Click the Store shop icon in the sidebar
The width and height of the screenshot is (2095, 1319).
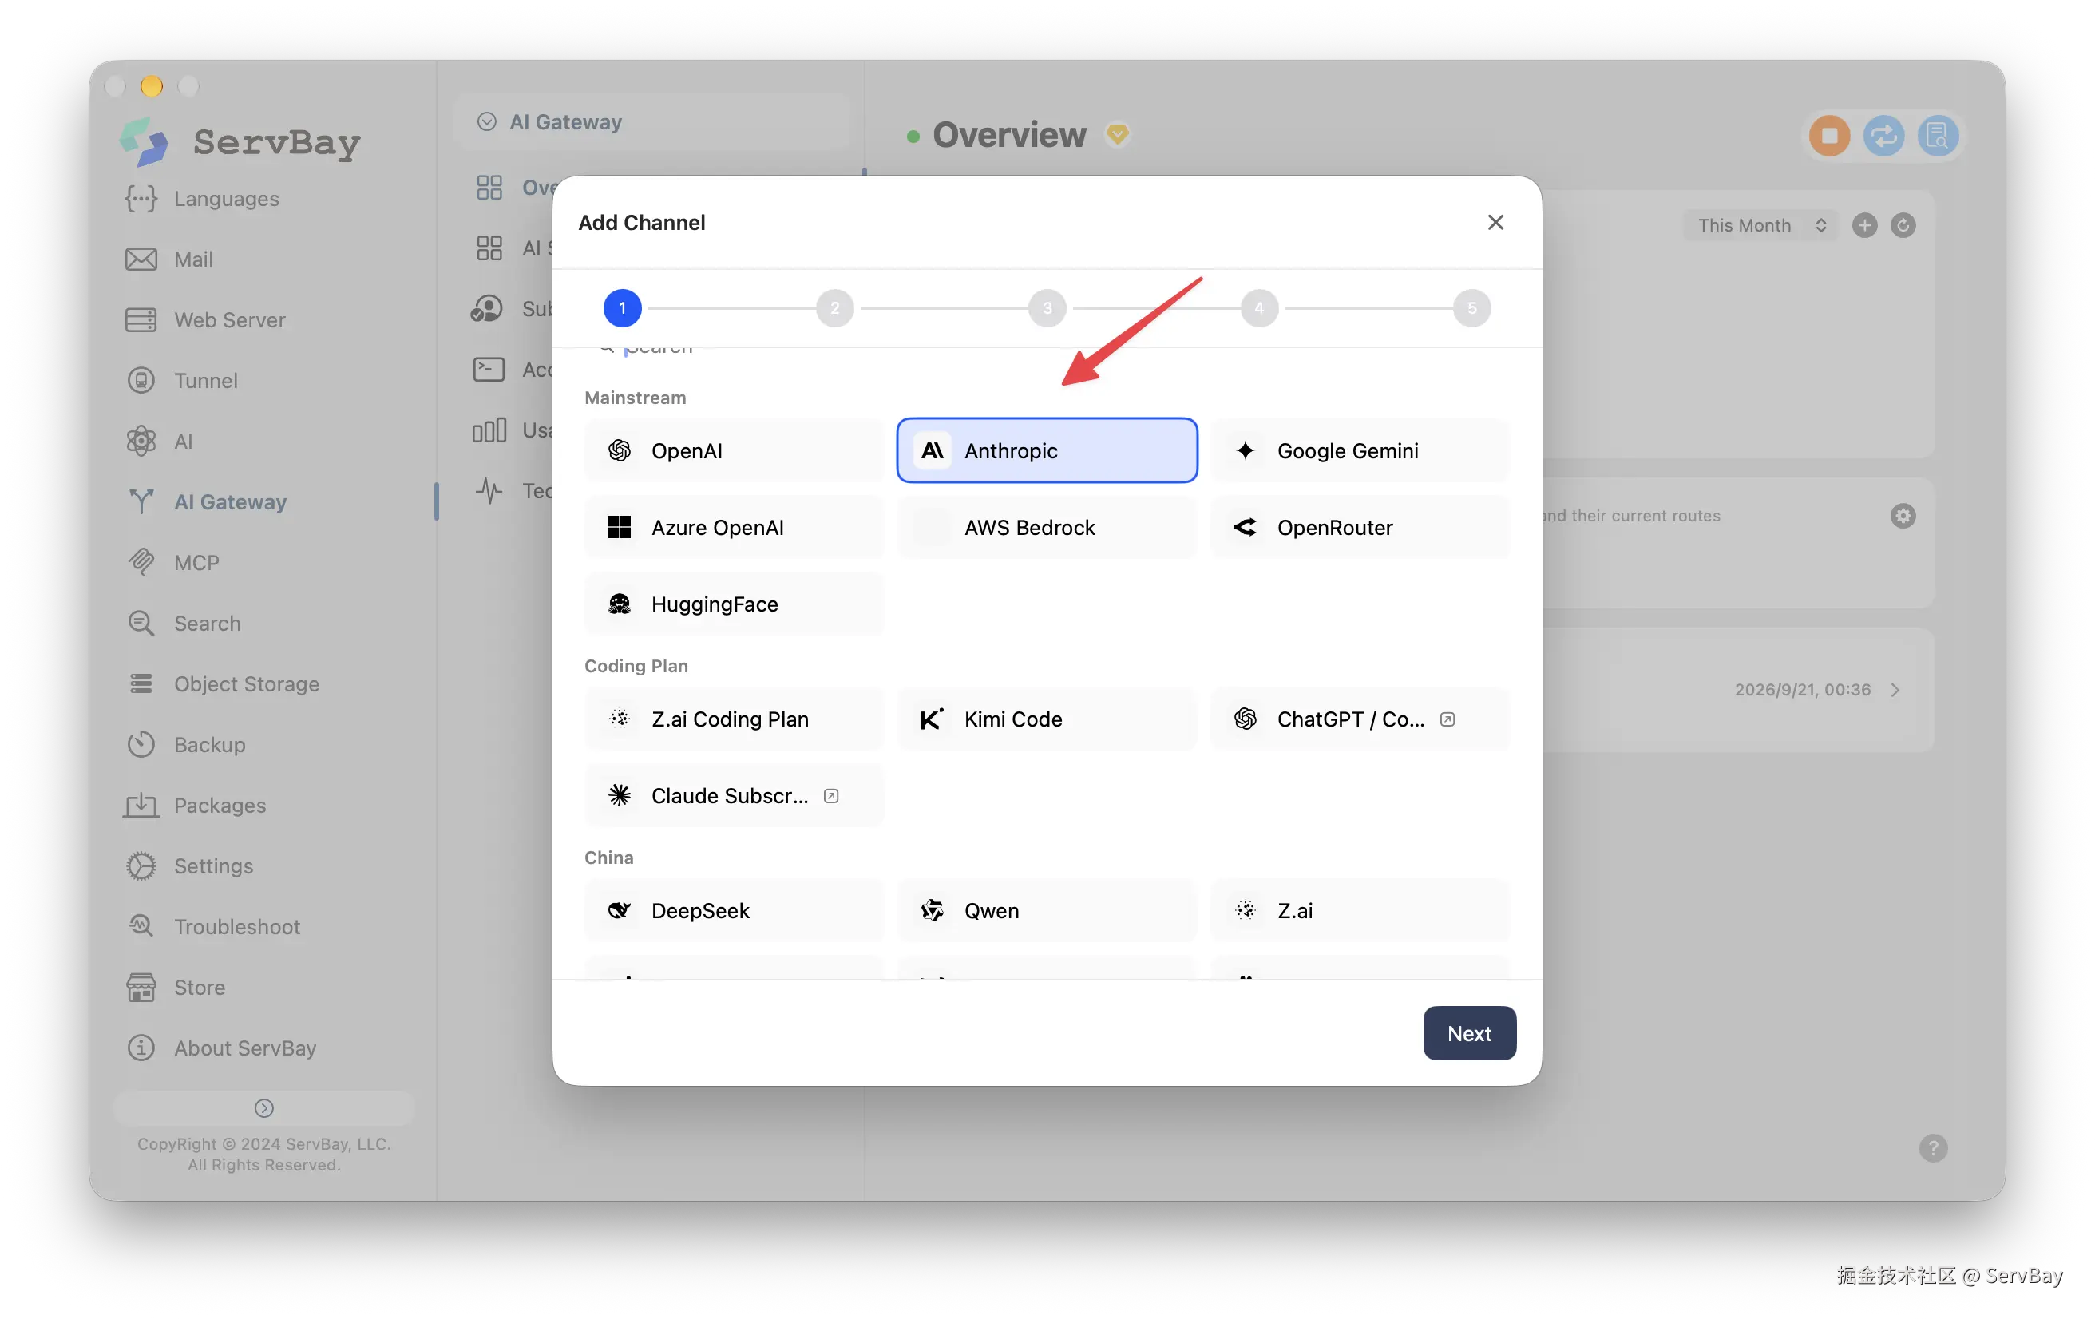pos(141,988)
